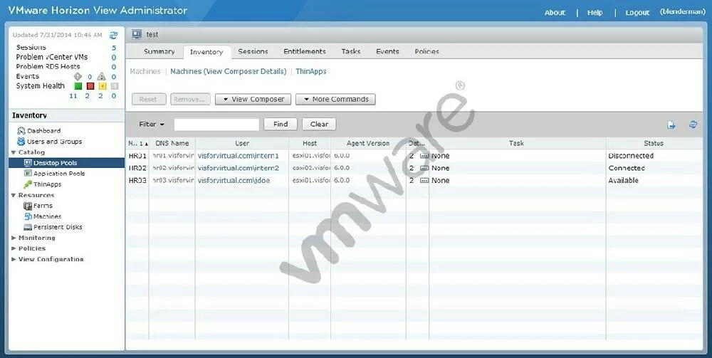This screenshot has width=712, height=358.
Task: Click the green System Health status square
Action: pos(78,85)
